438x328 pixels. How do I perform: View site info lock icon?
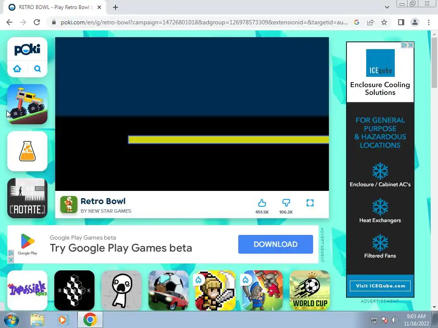(x=54, y=22)
